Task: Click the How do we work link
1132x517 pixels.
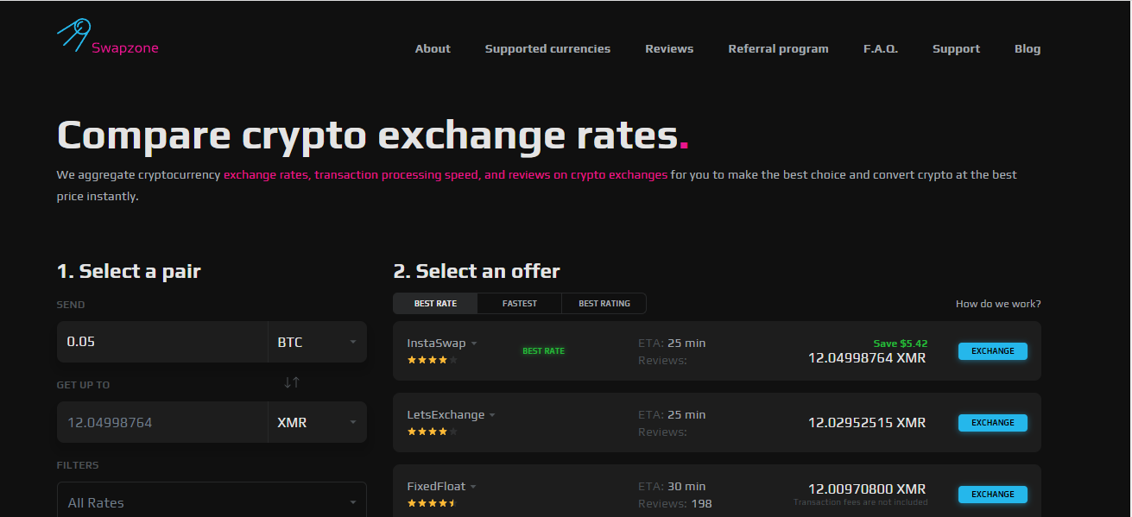Action: coord(997,304)
